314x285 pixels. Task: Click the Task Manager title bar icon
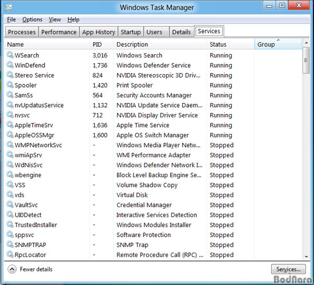tap(9, 7)
